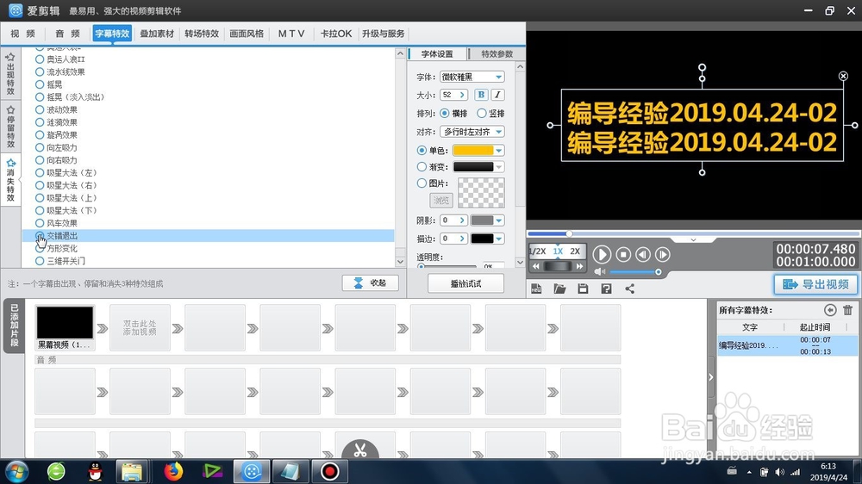Open the 描边 outline color dropdown
Image resolution: width=862 pixels, height=484 pixels.
[498, 239]
